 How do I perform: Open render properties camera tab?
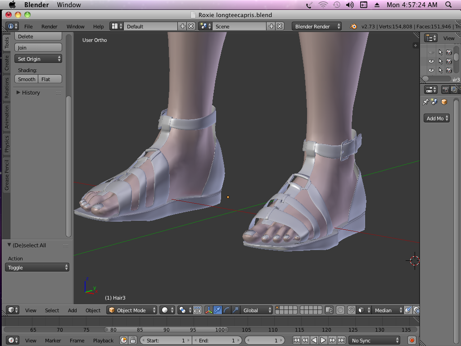[445, 90]
